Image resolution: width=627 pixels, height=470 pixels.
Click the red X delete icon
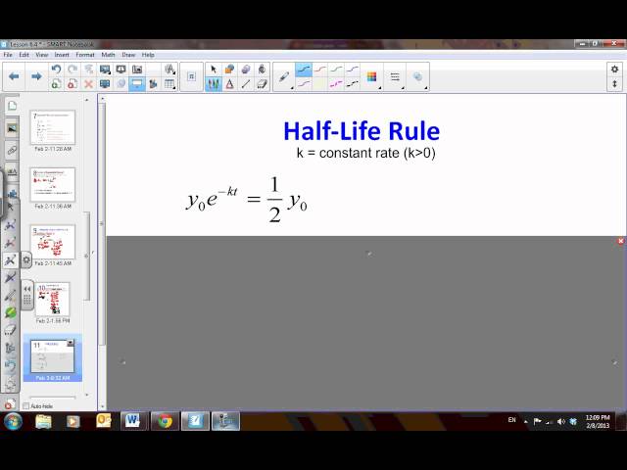tap(89, 84)
